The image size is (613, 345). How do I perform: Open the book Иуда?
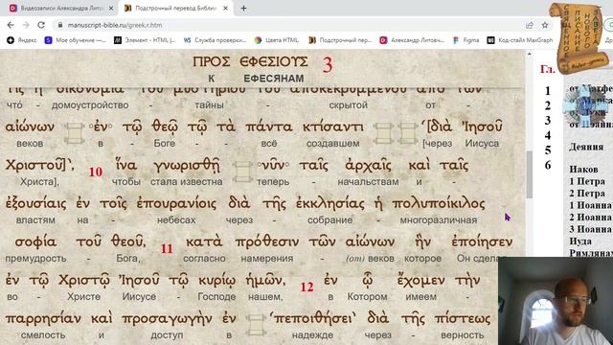pos(580,241)
